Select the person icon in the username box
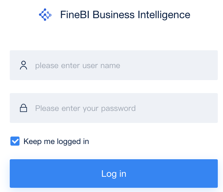 point(23,66)
